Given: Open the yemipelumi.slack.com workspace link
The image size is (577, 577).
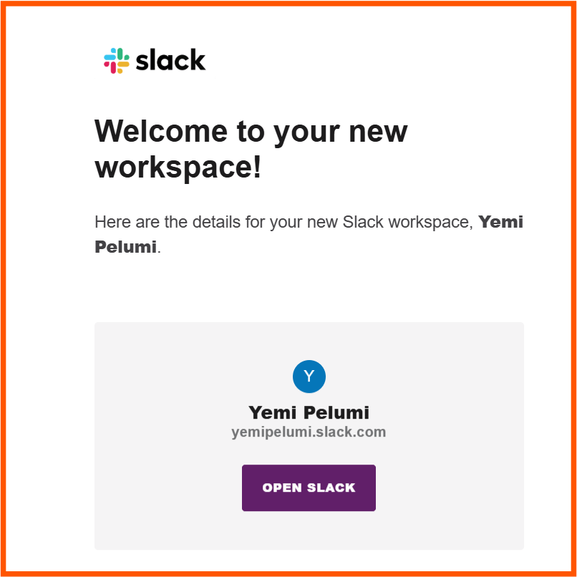Looking at the screenshot, I should (x=309, y=432).
